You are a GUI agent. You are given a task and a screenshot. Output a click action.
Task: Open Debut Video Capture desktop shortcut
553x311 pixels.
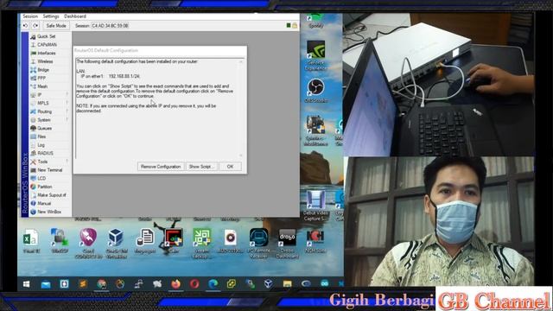tap(315, 206)
